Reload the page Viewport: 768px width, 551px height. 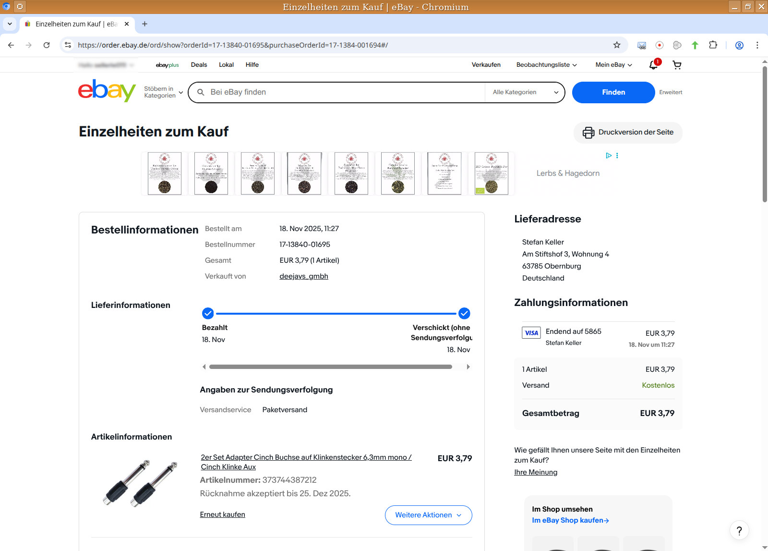click(47, 45)
